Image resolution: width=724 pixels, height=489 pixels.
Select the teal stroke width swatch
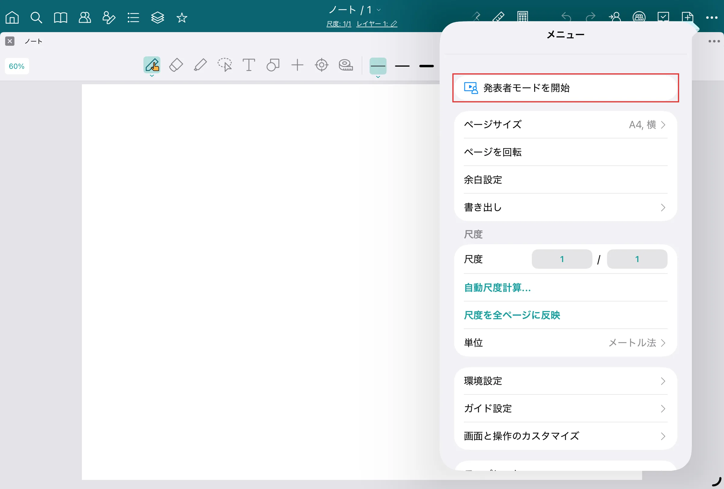click(378, 66)
